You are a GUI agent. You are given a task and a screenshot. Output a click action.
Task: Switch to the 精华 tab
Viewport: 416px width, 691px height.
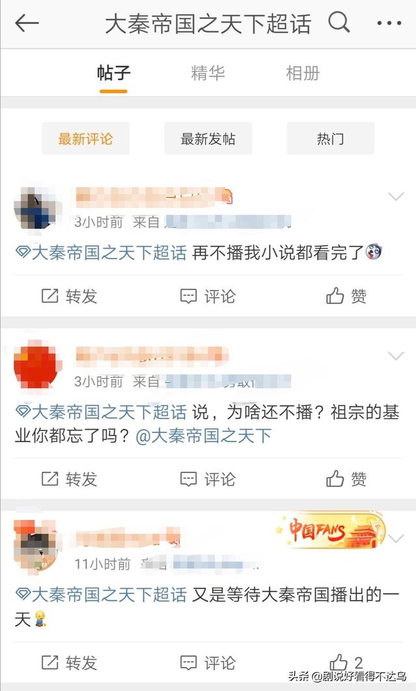207,73
